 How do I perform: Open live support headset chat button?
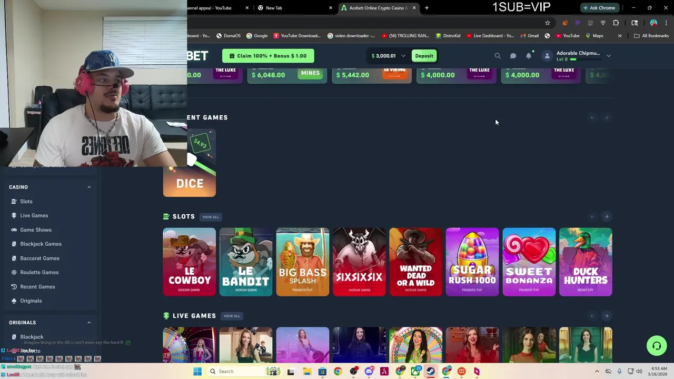point(657,346)
